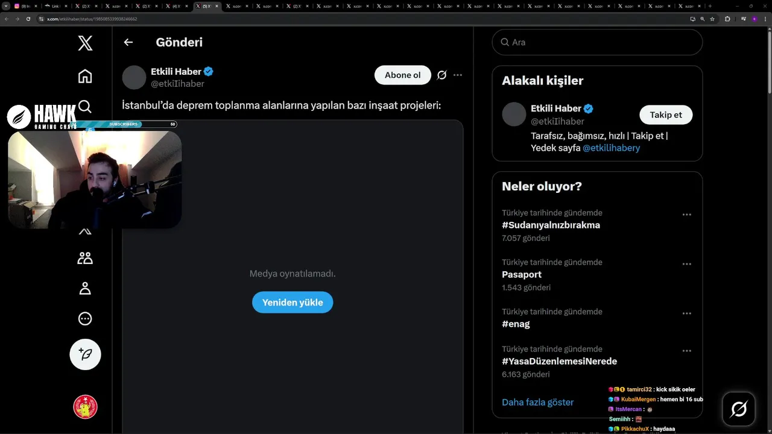Open the More circle icon in sidebar
Image resolution: width=772 pixels, height=434 pixels.
(x=85, y=318)
